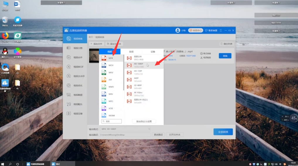
Task: Open the 视频压缩 video compress tool
Action: click(x=75, y=113)
